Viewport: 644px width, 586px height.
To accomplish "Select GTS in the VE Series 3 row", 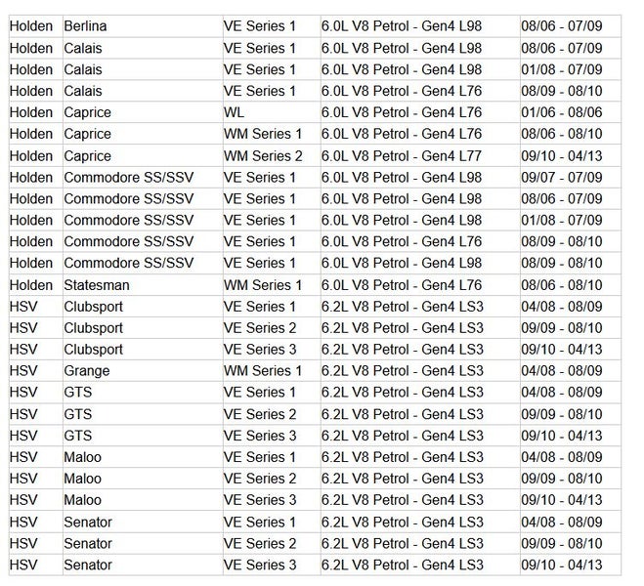I will pos(78,436).
